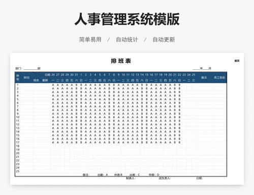Select sequence number 25 in 序号 column

[x=18, y=171]
